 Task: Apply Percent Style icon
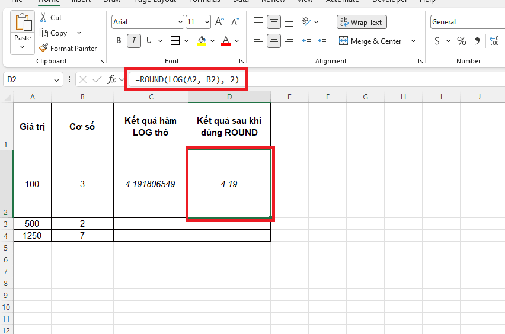click(462, 41)
